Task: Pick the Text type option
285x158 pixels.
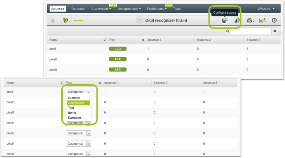Action: point(71,108)
